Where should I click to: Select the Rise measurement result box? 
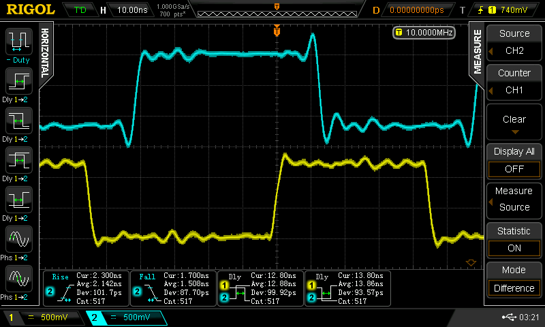pos(86,288)
